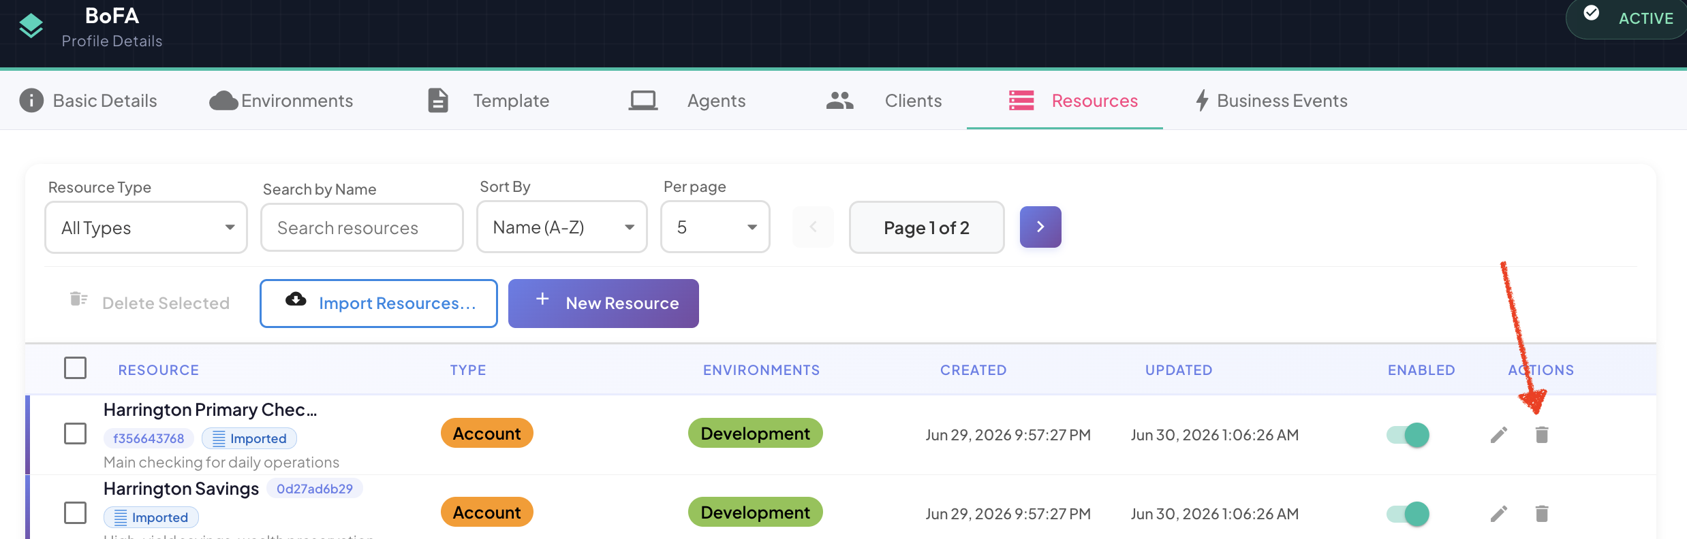Click the Clients people icon
Image resolution: width=1687 pixels, height=539 pixels.
[839, 101]
